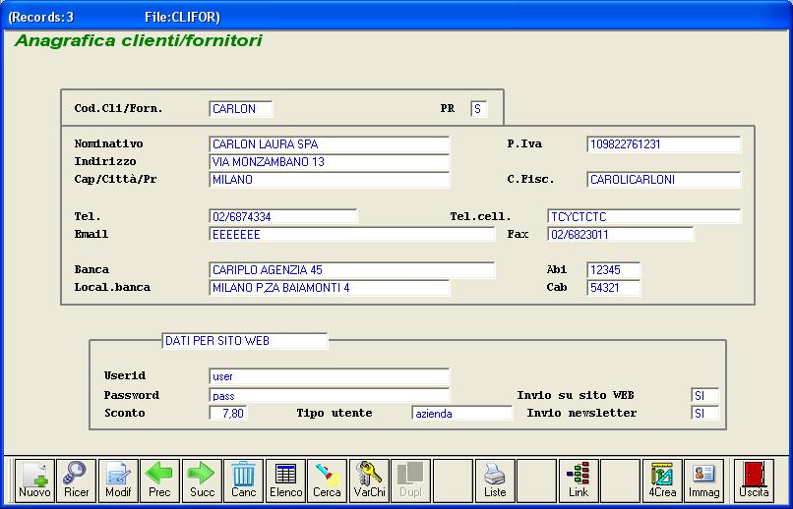The height and width of the screenshot is (509, 793).
Task: Click the VarChi keys icon
Action: (x=369, y=481)
